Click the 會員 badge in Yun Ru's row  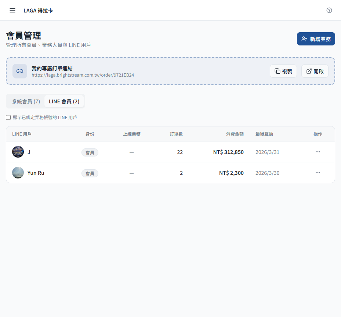(x=90, y=173)
